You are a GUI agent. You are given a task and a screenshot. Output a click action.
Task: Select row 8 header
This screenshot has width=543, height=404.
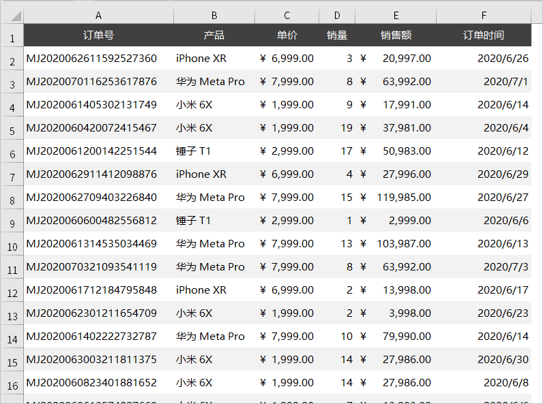[x=12, y=199]
